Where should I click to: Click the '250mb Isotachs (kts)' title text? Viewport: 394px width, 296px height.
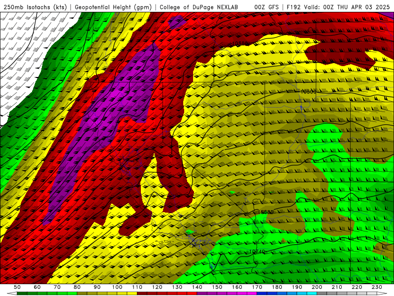point(35,7)
